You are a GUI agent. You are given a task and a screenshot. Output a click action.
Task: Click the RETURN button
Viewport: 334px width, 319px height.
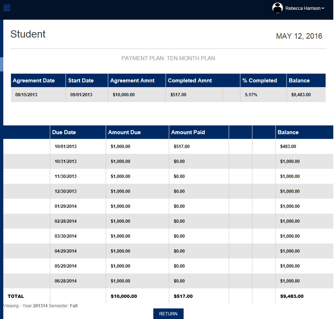pos(168,314)
